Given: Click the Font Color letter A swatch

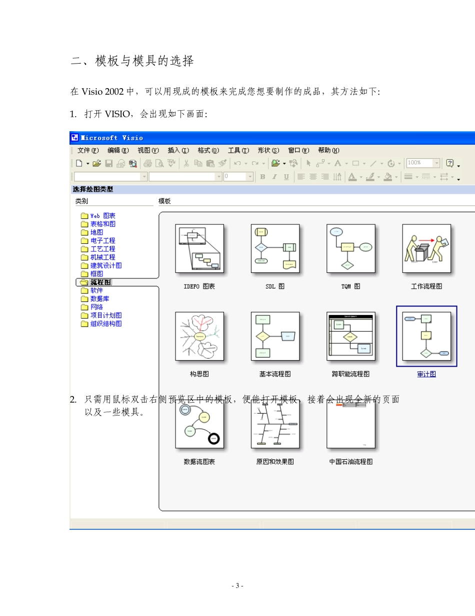Looking at the screenshot, I should (x=352, y=177).
